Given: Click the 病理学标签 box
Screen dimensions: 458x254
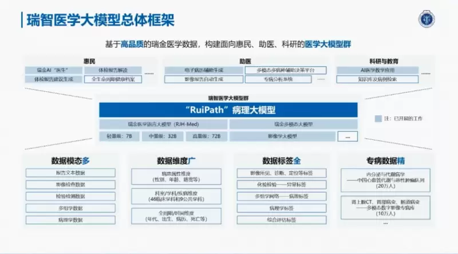Looking at the screenshot, I should coord(282,208).
